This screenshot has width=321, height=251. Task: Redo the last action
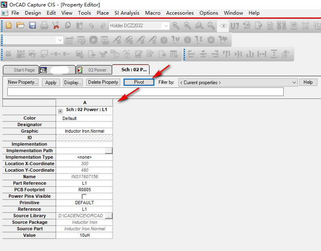click(103, 26)
